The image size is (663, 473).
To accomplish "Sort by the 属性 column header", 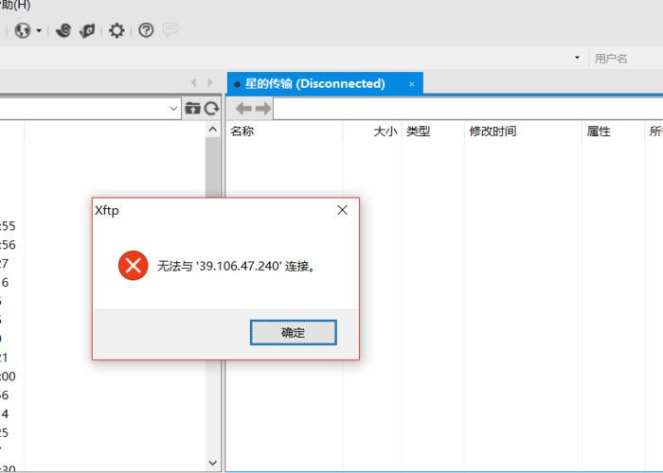I will coord(613,131).
